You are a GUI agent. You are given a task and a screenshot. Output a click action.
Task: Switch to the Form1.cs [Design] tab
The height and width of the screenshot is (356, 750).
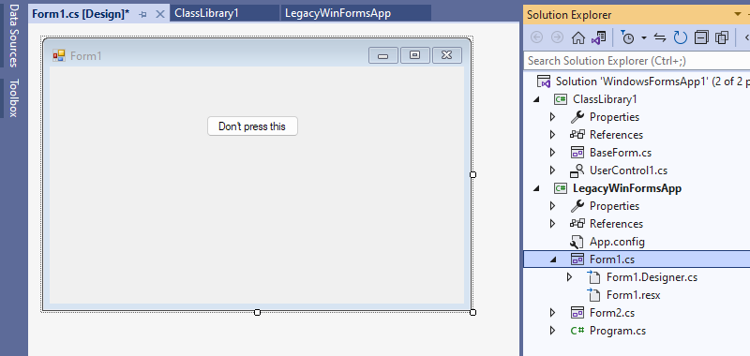pos(81,14)
